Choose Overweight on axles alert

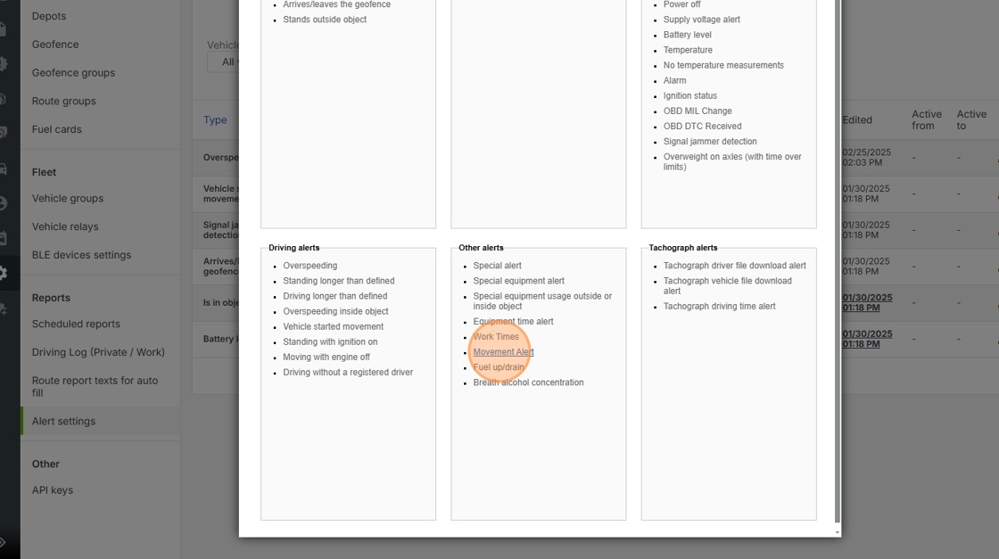click(x=732, y=161)
